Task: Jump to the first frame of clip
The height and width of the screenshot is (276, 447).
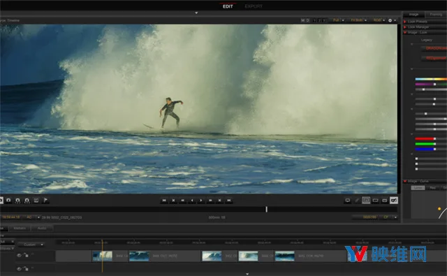Action: point(164,201)
